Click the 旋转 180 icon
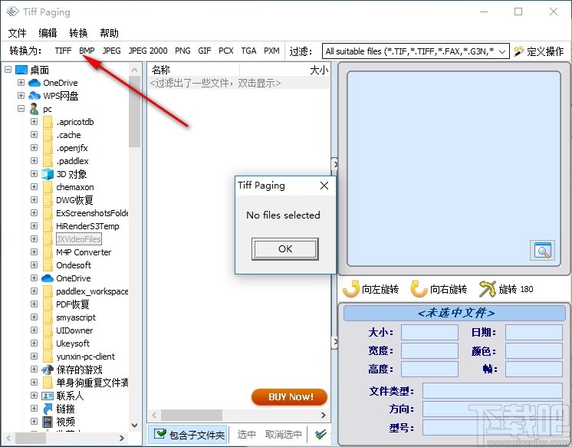This screenshot has height=447, width=572. click(488, 289)
